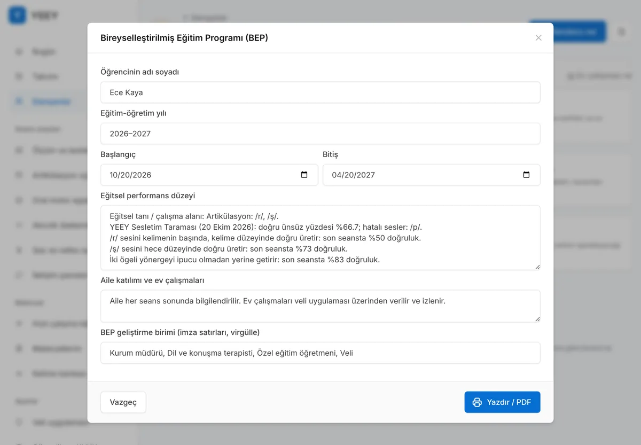Grab the resize handle of the Aile katılımı textarea
The width and height of the screenshot is (641, 445).
pos(537,319)
